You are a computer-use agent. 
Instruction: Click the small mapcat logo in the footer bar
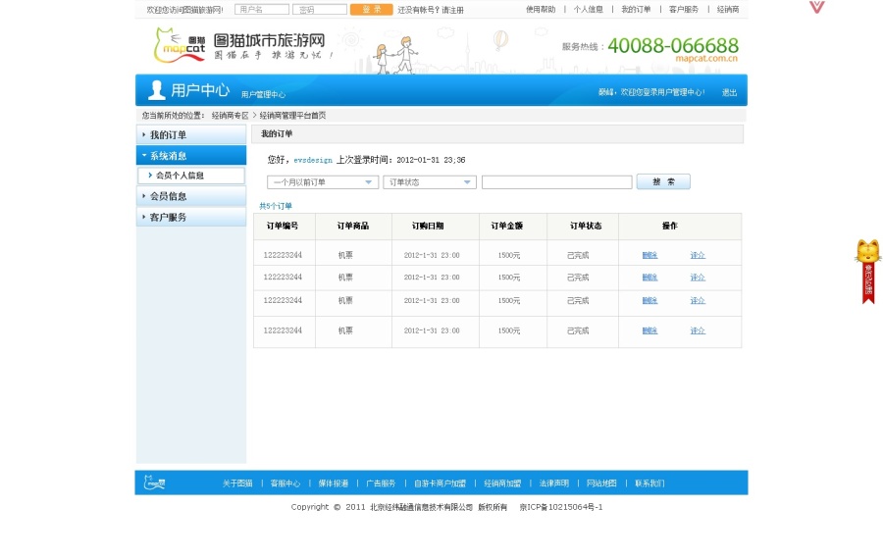point(154,482)
